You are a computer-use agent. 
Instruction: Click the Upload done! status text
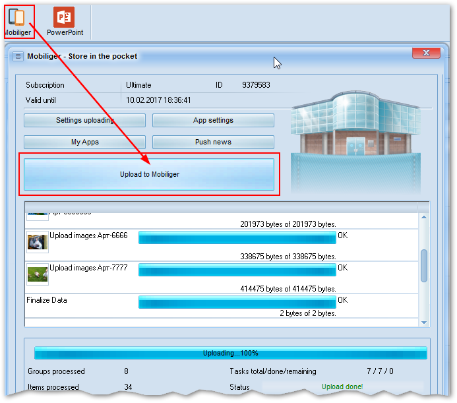tap(342, 387)
